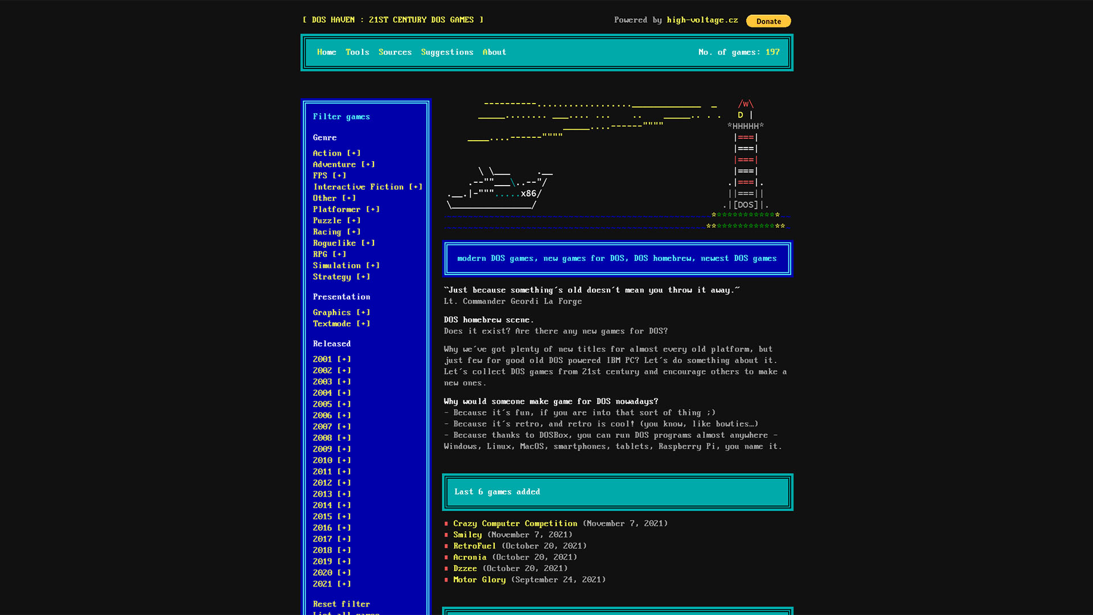The width and height of the screenshot is (1093, 615).
Task: Open the Suggestions page
Action: click(447, 52)
